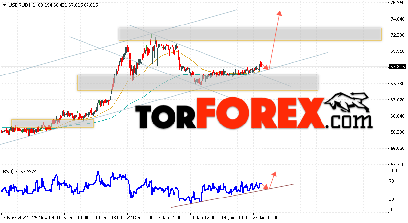Click the 65.330 price axis label
The image size is (408, 223).
pyautogui.click(x=397, y=83)
